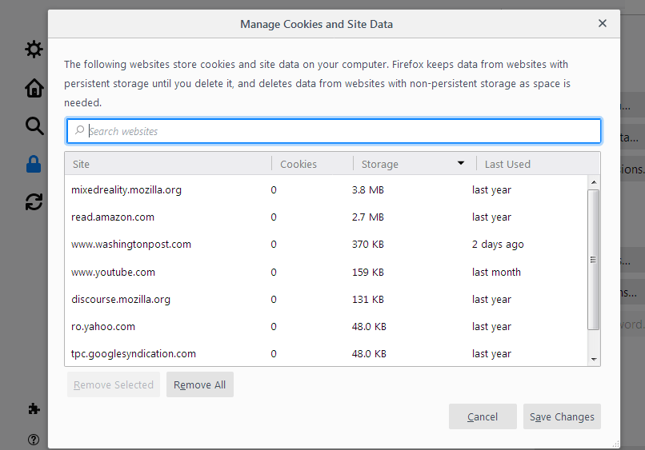Click the 159 KB storage value
This screenshot has width=645, height=450.
[368, 272]
